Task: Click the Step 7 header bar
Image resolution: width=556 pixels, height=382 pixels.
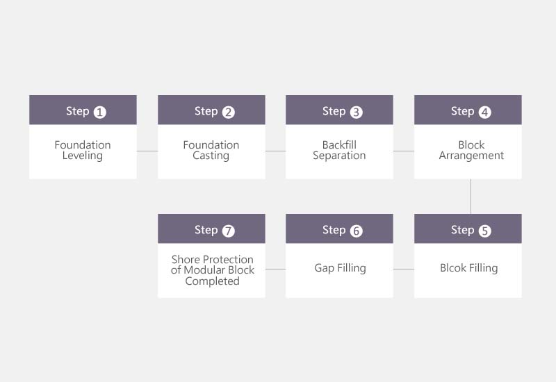Action: pyautogui.click(x=211, y=229)
